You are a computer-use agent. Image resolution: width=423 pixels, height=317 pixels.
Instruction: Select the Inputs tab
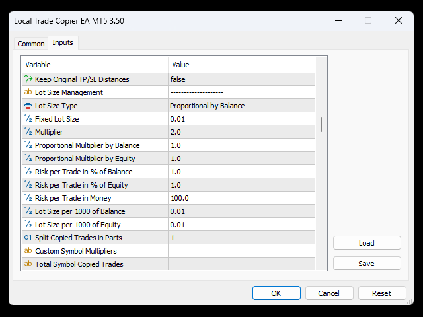tap(63, 42)
